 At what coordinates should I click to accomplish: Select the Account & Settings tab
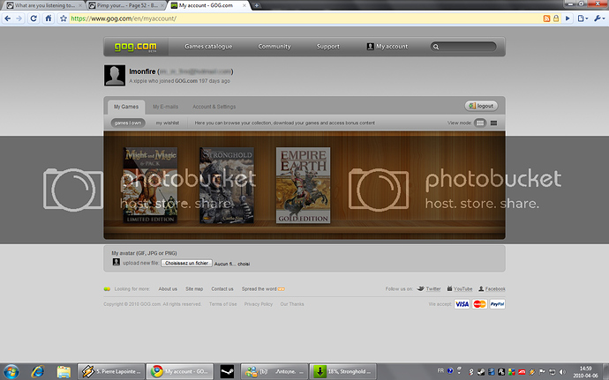[x=214, y=107]
